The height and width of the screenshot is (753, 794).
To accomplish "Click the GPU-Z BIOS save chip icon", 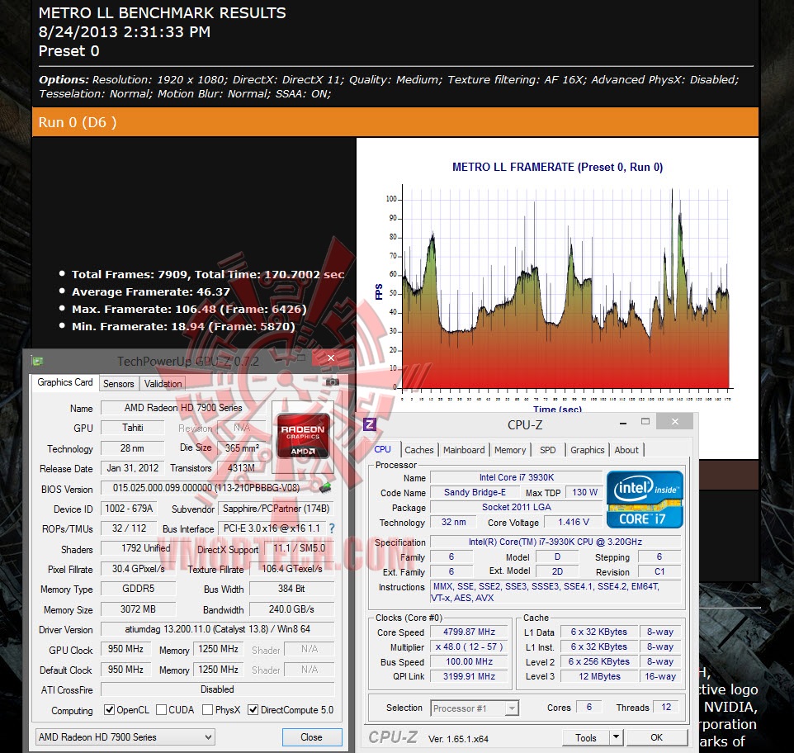I will coord(325,488).
